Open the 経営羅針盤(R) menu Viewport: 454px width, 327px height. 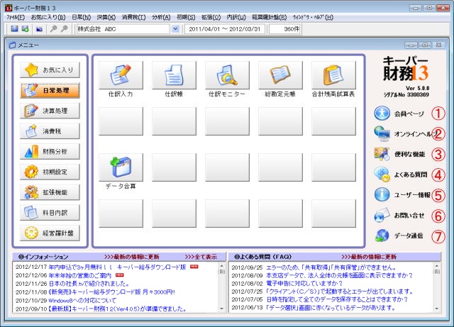pos(270,17)
